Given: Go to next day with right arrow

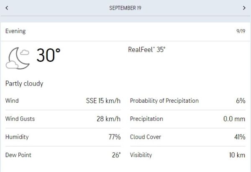Looking at the screenshot, I should 244,8.
